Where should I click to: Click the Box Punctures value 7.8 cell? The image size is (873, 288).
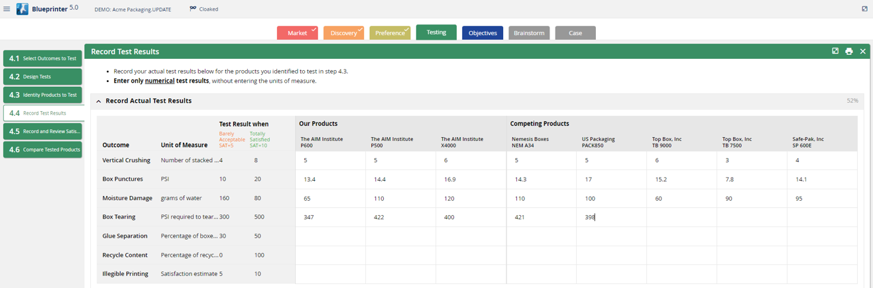752,179
